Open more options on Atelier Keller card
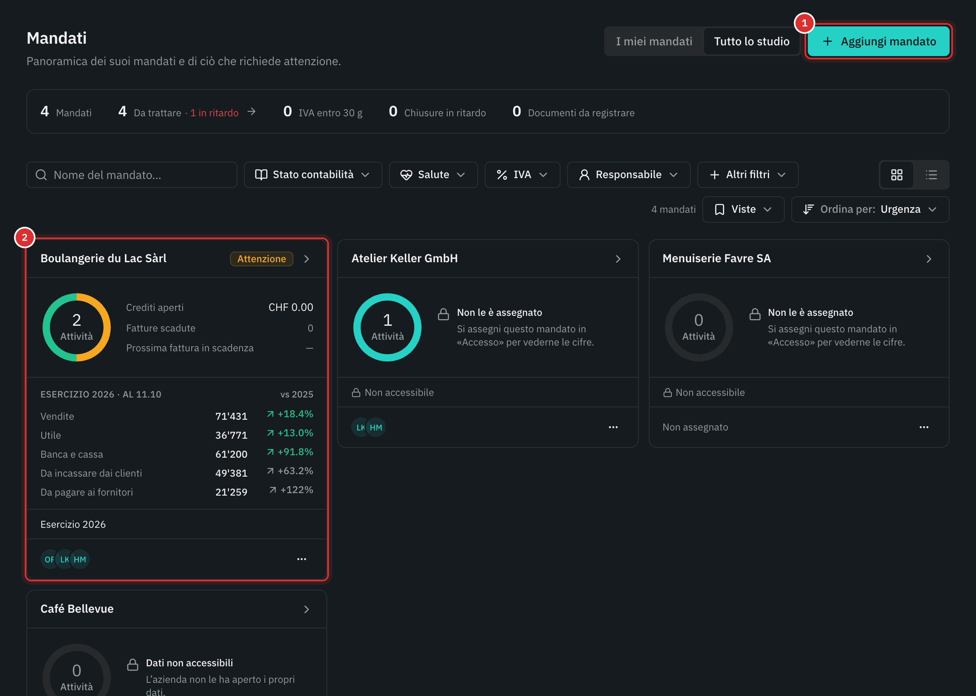 (613, 427)
